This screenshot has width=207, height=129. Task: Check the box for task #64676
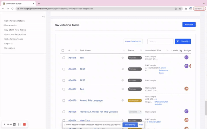tap(64, 80)
